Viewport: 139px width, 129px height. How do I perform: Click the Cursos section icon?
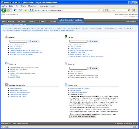tap(66, 37)
